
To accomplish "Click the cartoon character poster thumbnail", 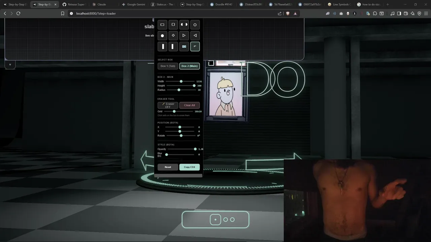I will click(x=226, y=94).
